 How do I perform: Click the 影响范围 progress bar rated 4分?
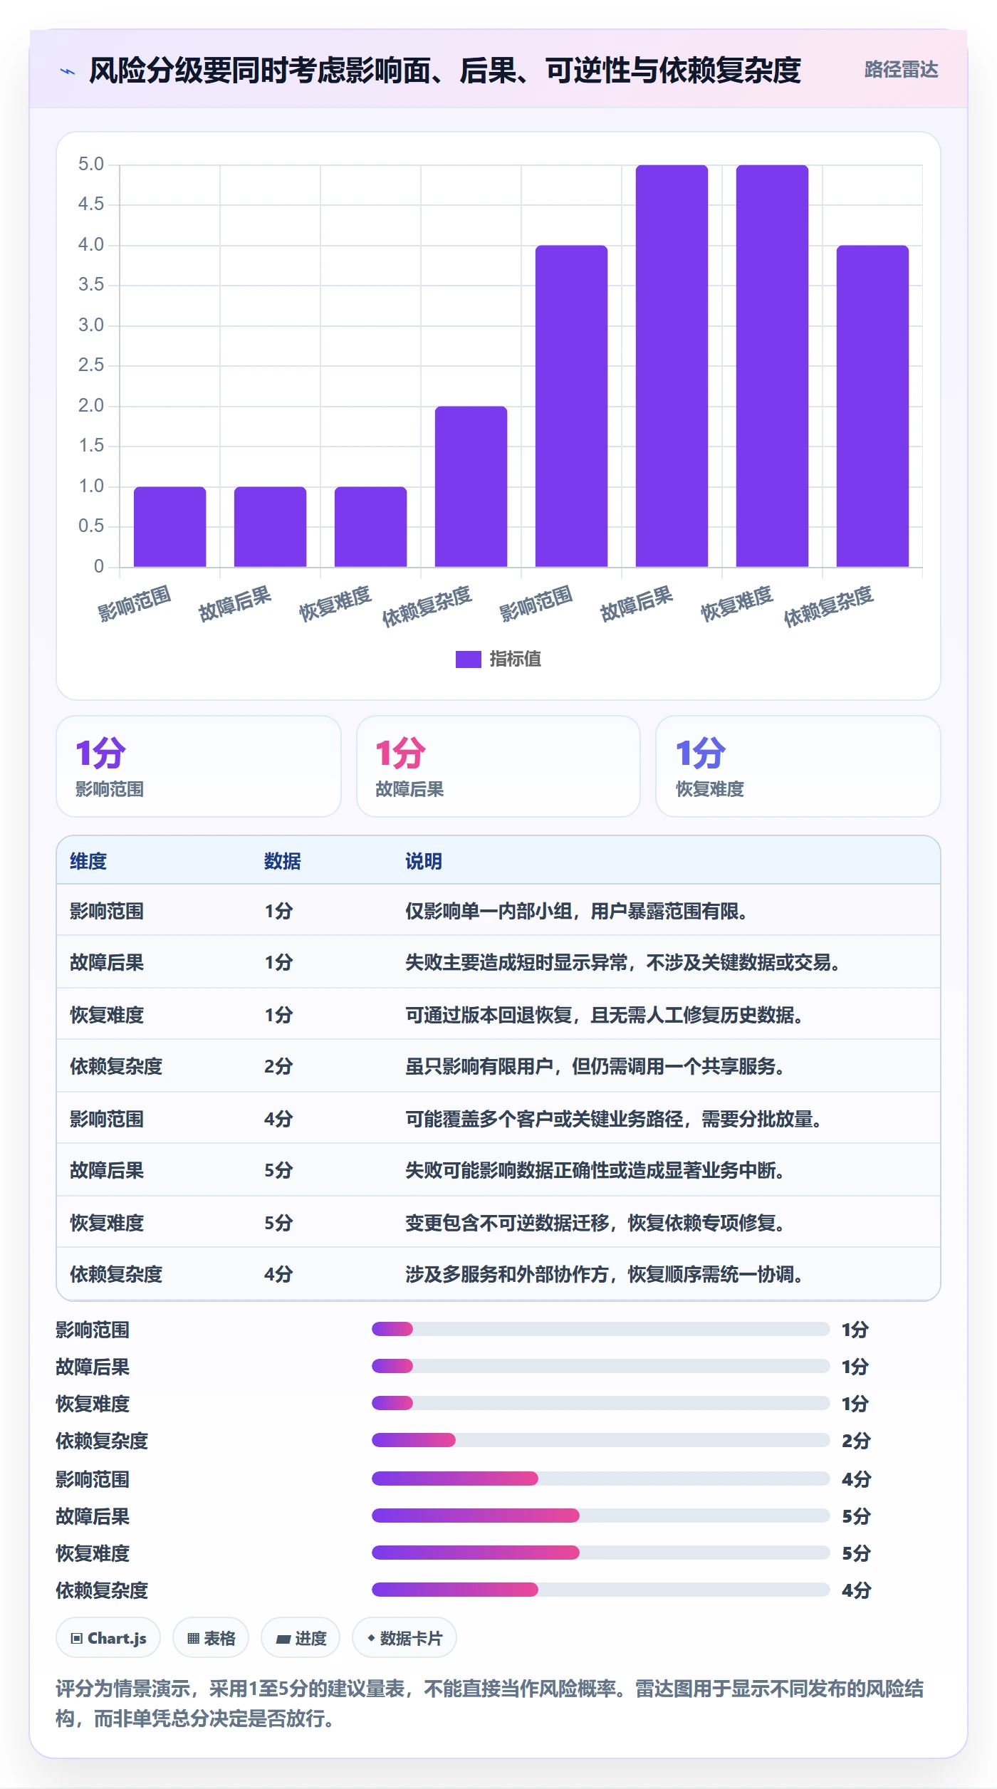[x=600, y=1478]
